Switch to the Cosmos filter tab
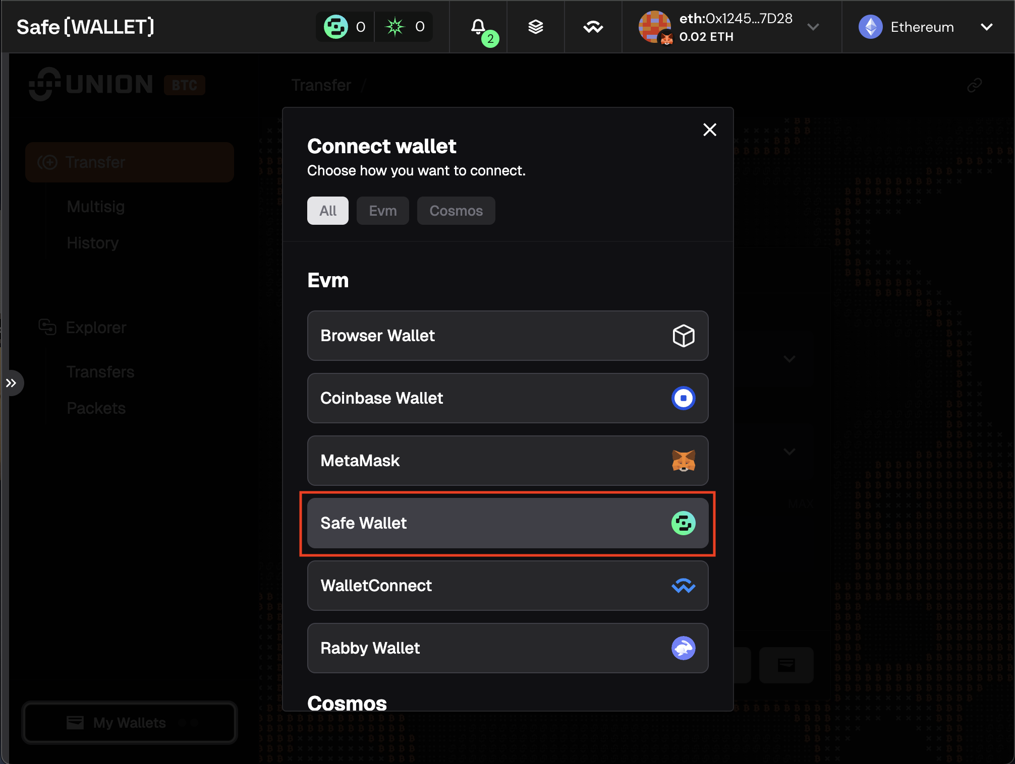This screenshot has height=764, width=1015. 456,211
